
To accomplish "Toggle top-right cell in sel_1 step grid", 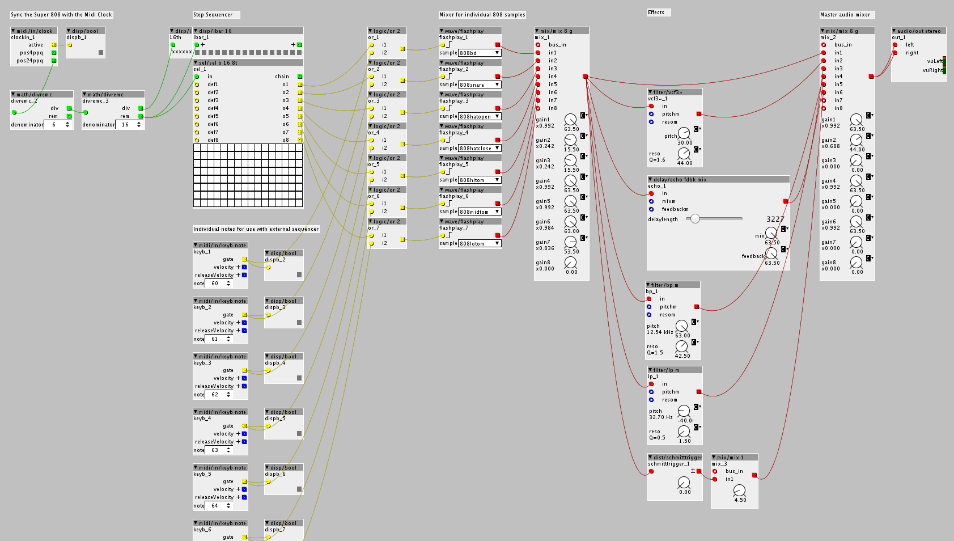I will [299, 147].
